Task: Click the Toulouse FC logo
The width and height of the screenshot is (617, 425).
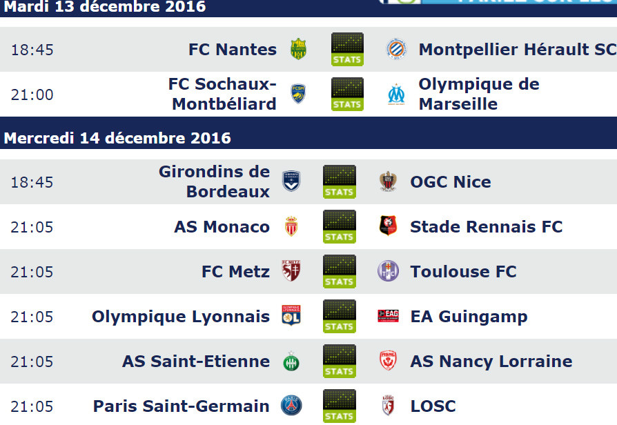Action: [x=388, y=271]
